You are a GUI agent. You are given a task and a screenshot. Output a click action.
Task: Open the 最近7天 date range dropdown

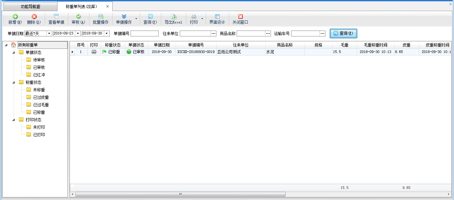point(49,33)
